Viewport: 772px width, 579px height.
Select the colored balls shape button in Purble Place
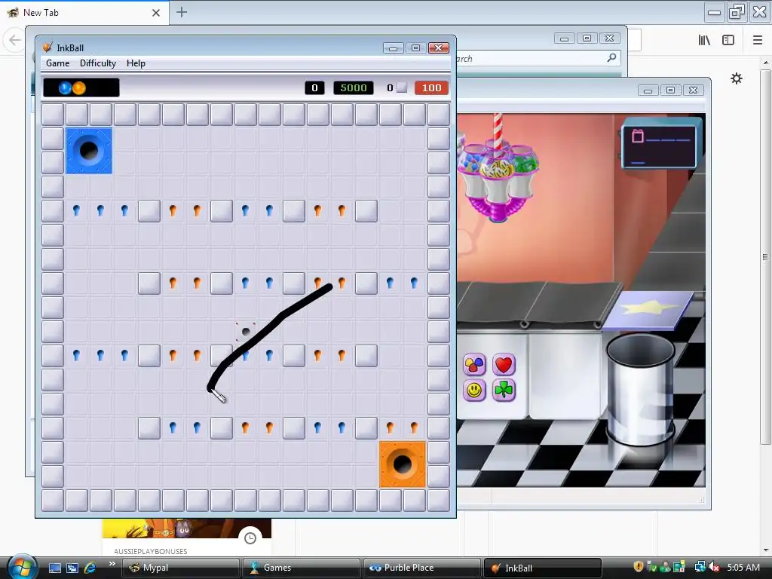pyautogui.click(x=474, y=365)
